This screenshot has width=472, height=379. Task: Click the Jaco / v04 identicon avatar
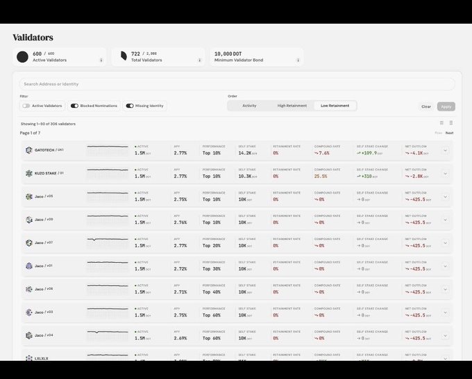pyautogui.click(x=29, y=335)
